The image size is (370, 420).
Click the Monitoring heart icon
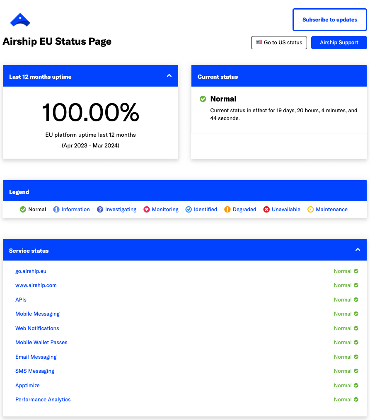[x=147, y=210]
